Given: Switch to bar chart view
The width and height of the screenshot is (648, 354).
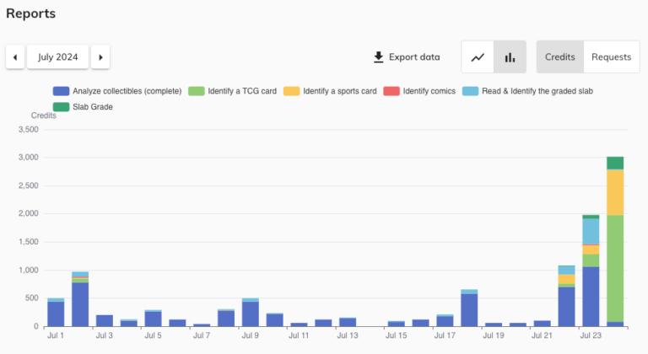Looking at the screenshot, I should click(x=510, y=57).
